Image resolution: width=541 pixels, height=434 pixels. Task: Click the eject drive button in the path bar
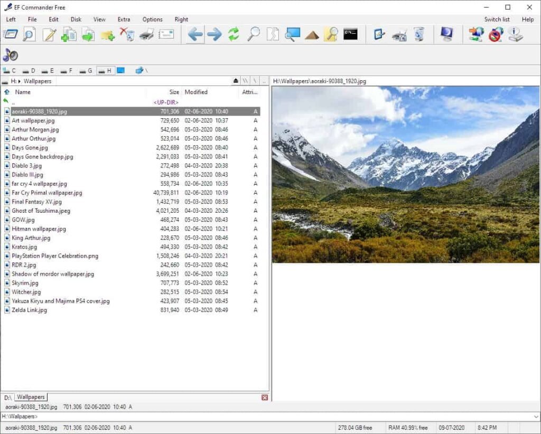point(236,81)
